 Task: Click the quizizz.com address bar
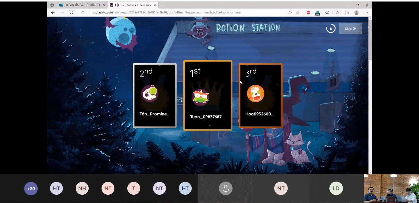(x=184, y=13)
